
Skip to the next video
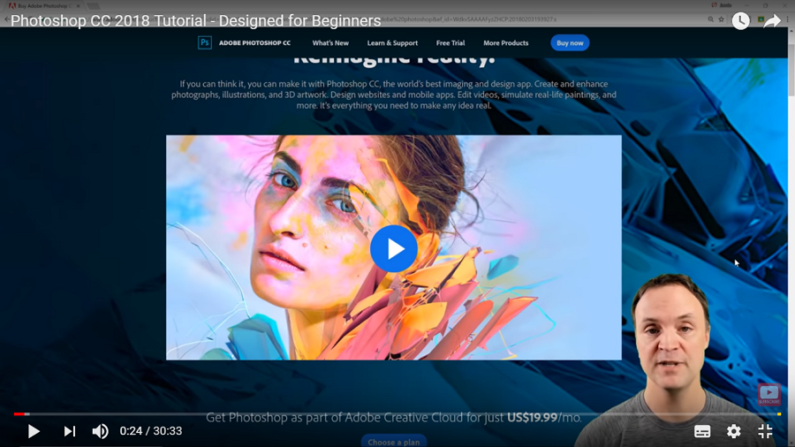70,431
